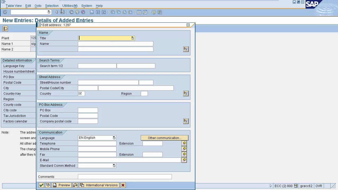338x190 pixels.
Task: Open the Edit menu
Action: [28, 6]
